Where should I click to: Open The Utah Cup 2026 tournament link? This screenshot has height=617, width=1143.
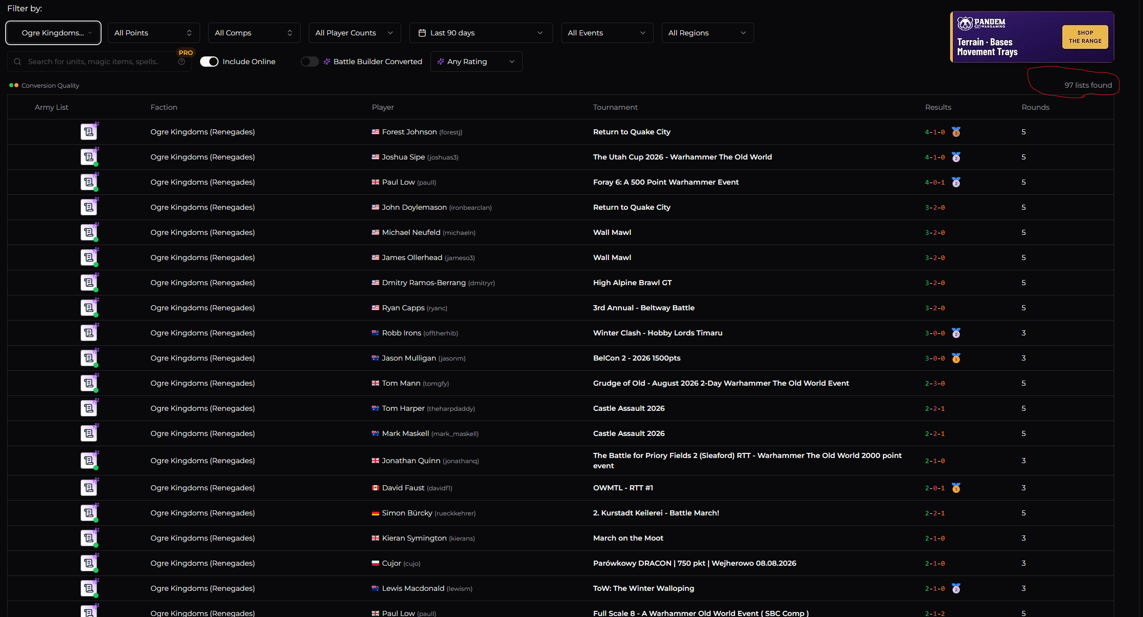tap(682, 157)
